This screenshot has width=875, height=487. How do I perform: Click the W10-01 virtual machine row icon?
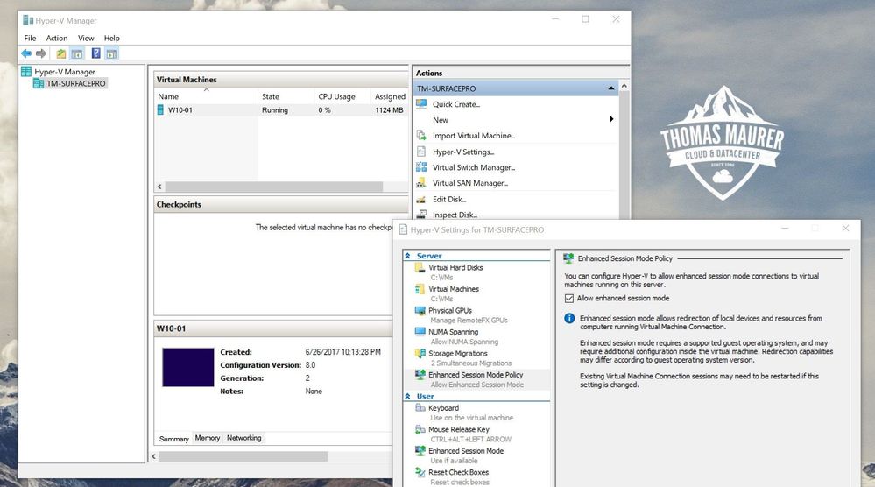click(x=160, y=109)
